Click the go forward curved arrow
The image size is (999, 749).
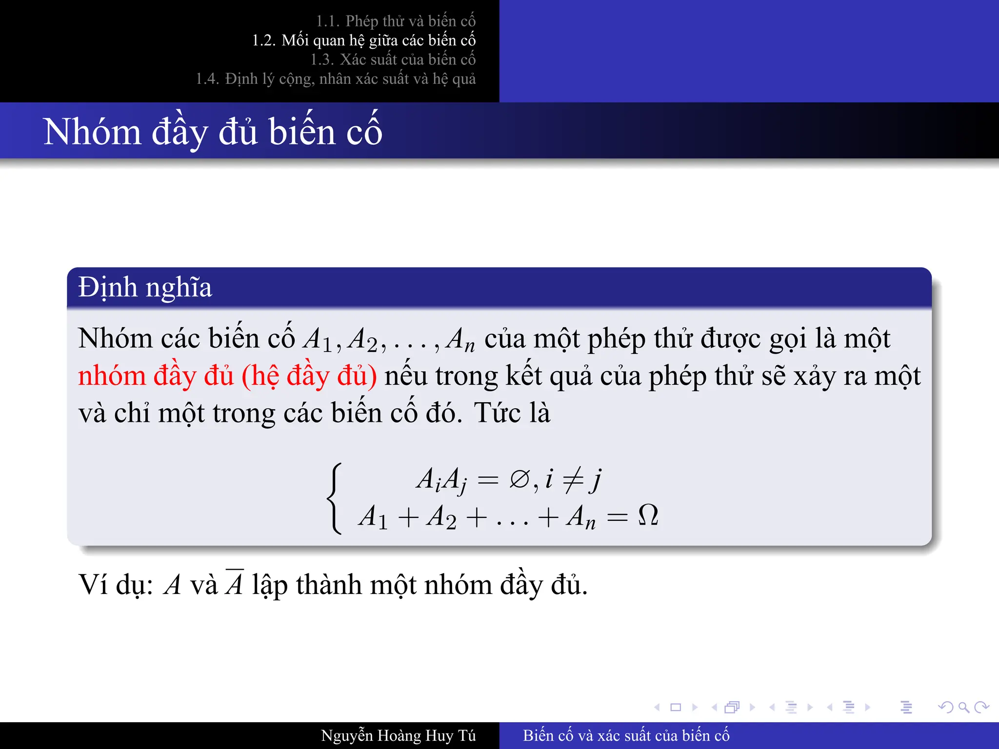(x=981, y=707)
